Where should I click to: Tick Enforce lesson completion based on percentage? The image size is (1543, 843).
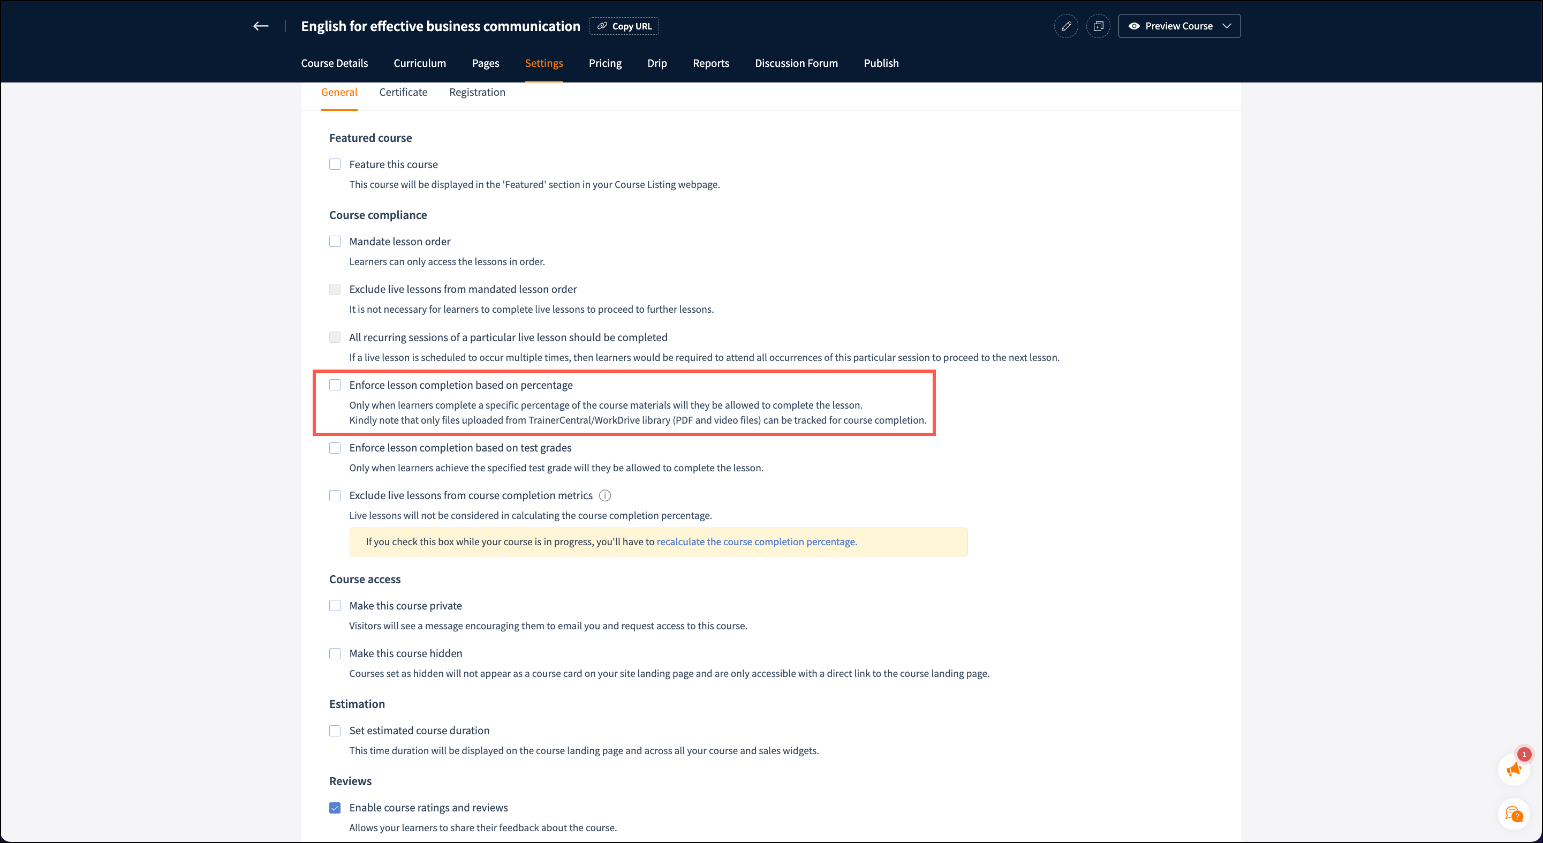click(335, 385)
